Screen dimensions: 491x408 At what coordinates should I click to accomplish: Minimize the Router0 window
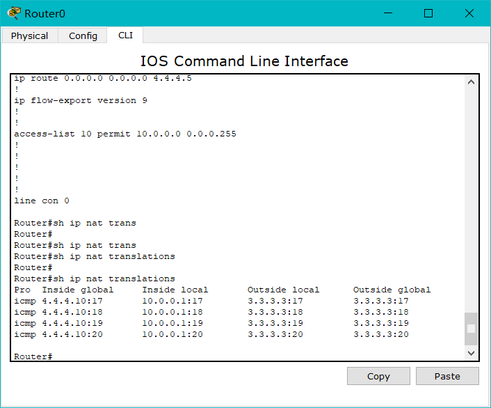click(388, 13)
